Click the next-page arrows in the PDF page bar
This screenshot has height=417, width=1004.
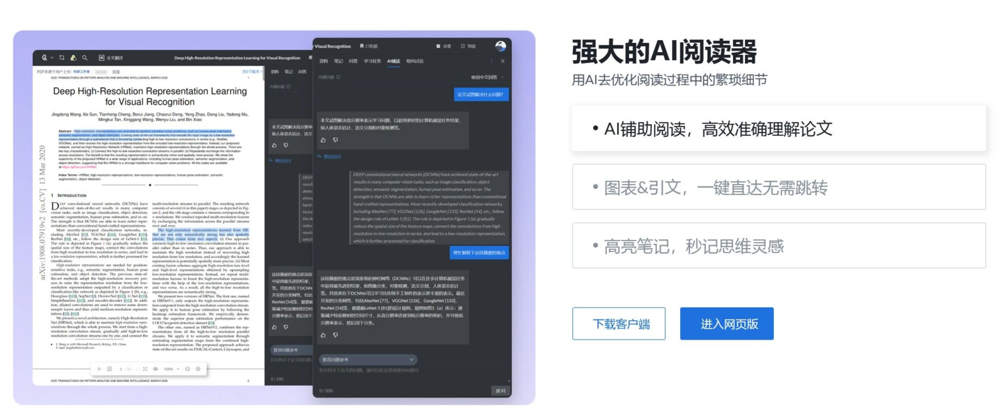[99, 369]
